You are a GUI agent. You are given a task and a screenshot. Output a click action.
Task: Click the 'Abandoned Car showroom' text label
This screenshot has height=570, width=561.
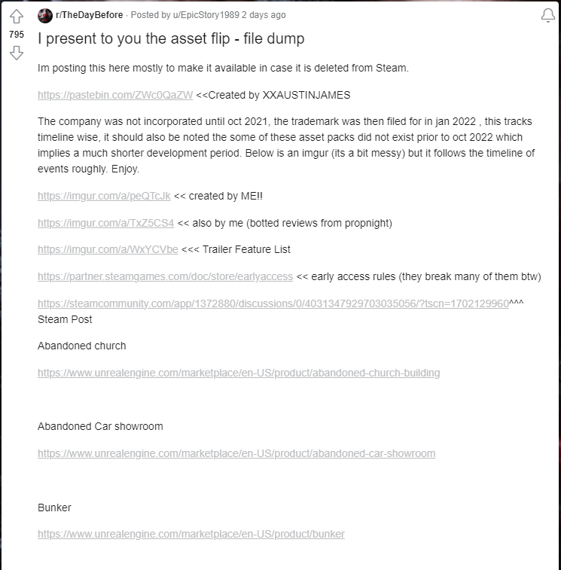pos(100,426)
